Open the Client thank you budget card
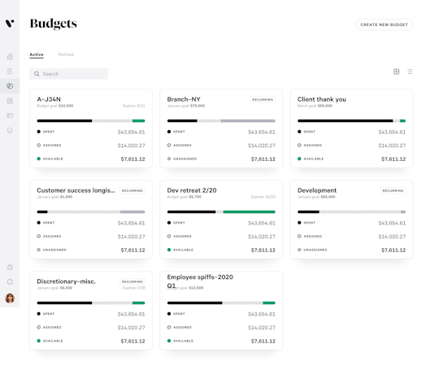This screenshot has height=366, width=443. [351, 129]
